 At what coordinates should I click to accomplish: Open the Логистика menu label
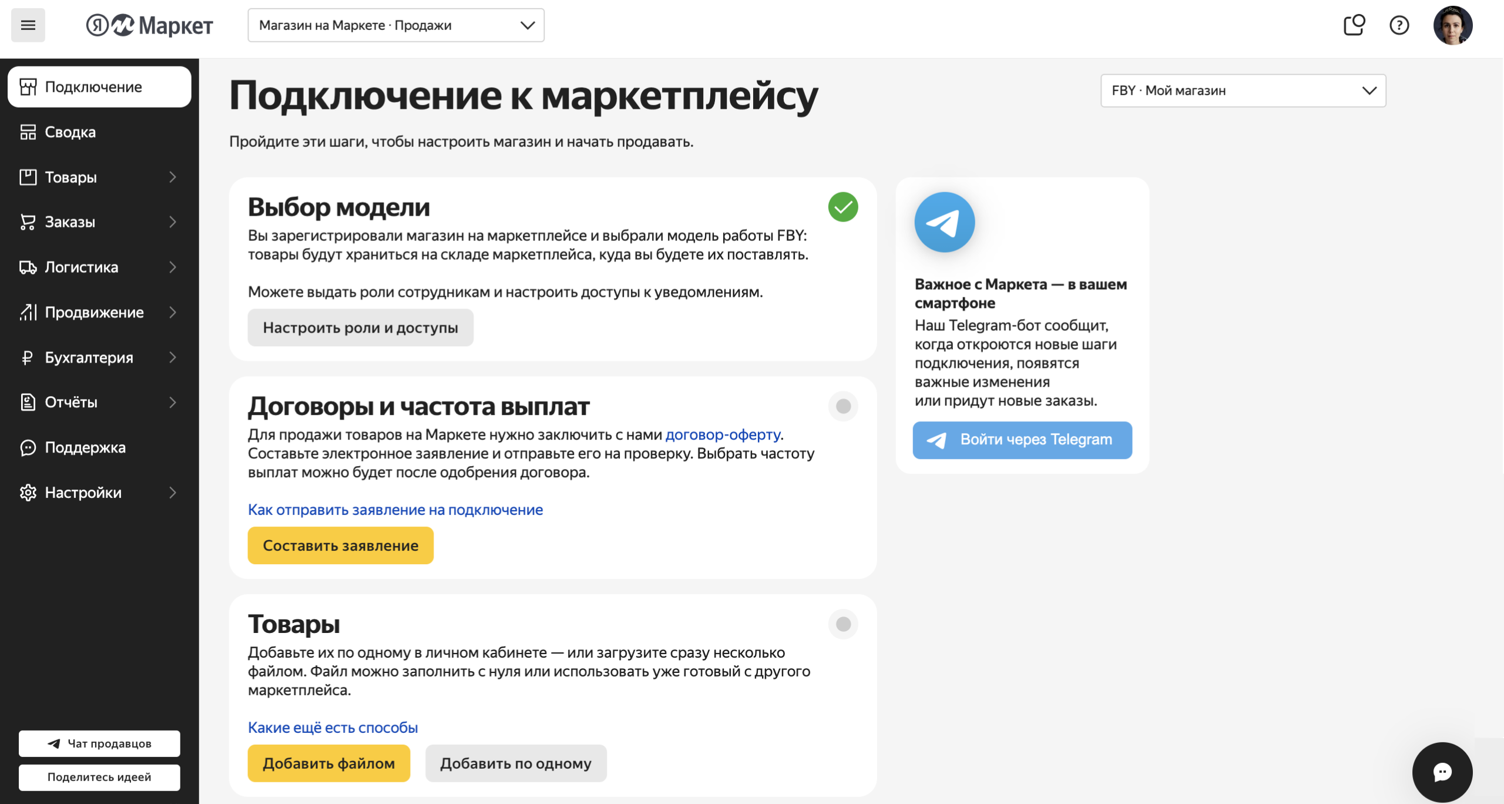(82, 267)
